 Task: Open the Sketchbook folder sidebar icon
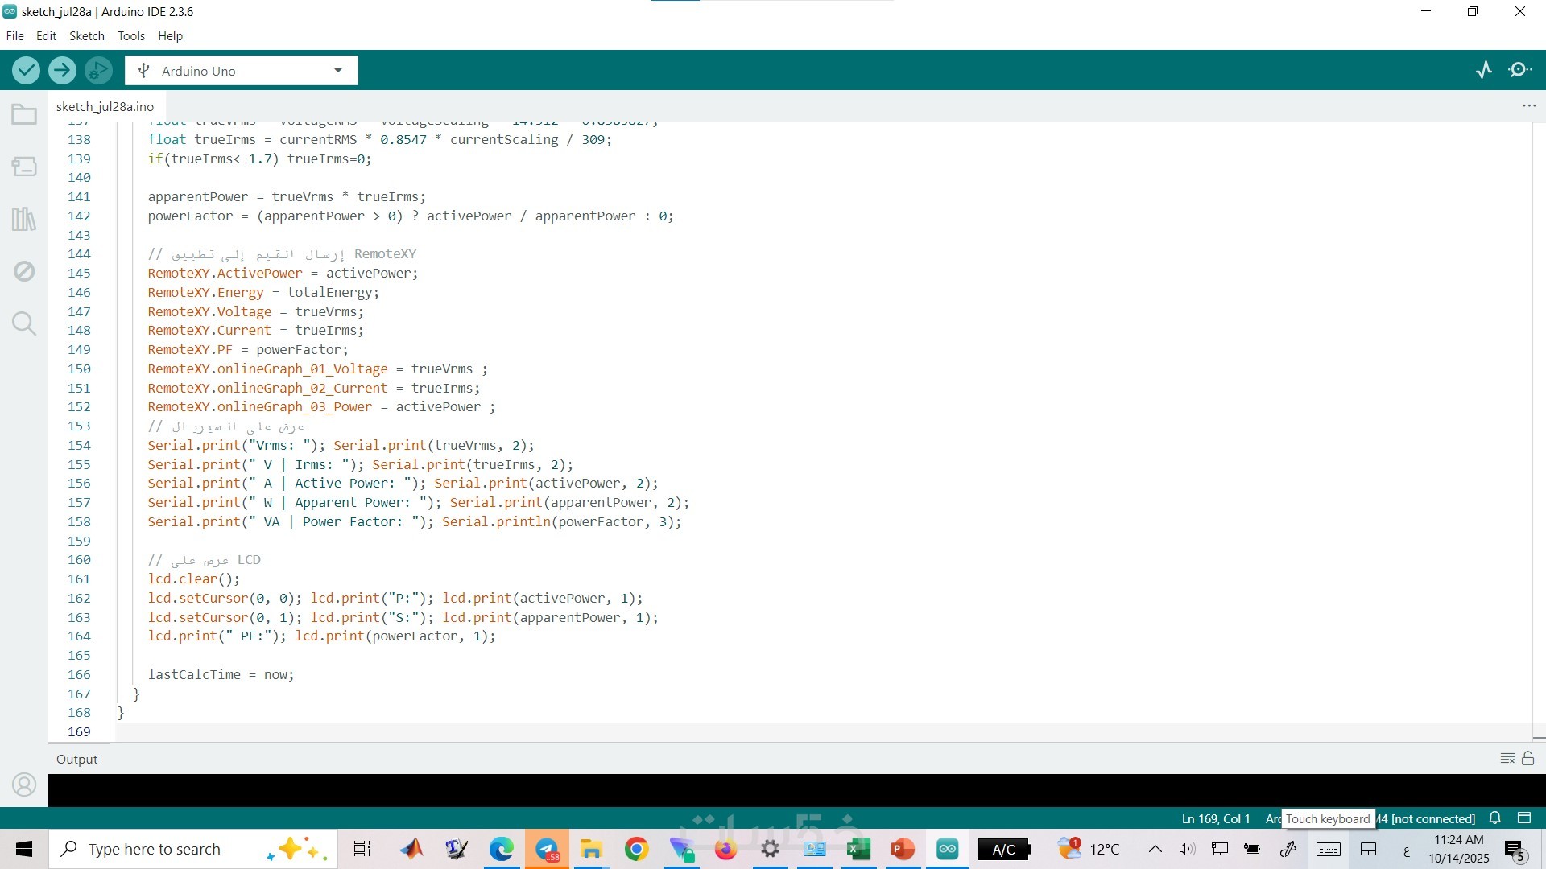(x=24, y=115)
